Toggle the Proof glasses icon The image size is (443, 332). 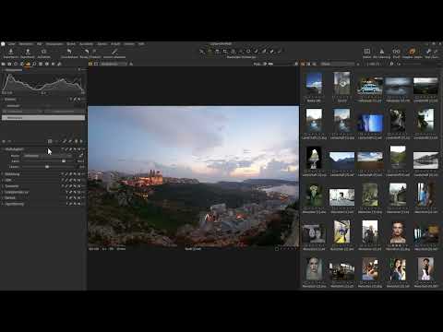[x=396, y=52]
